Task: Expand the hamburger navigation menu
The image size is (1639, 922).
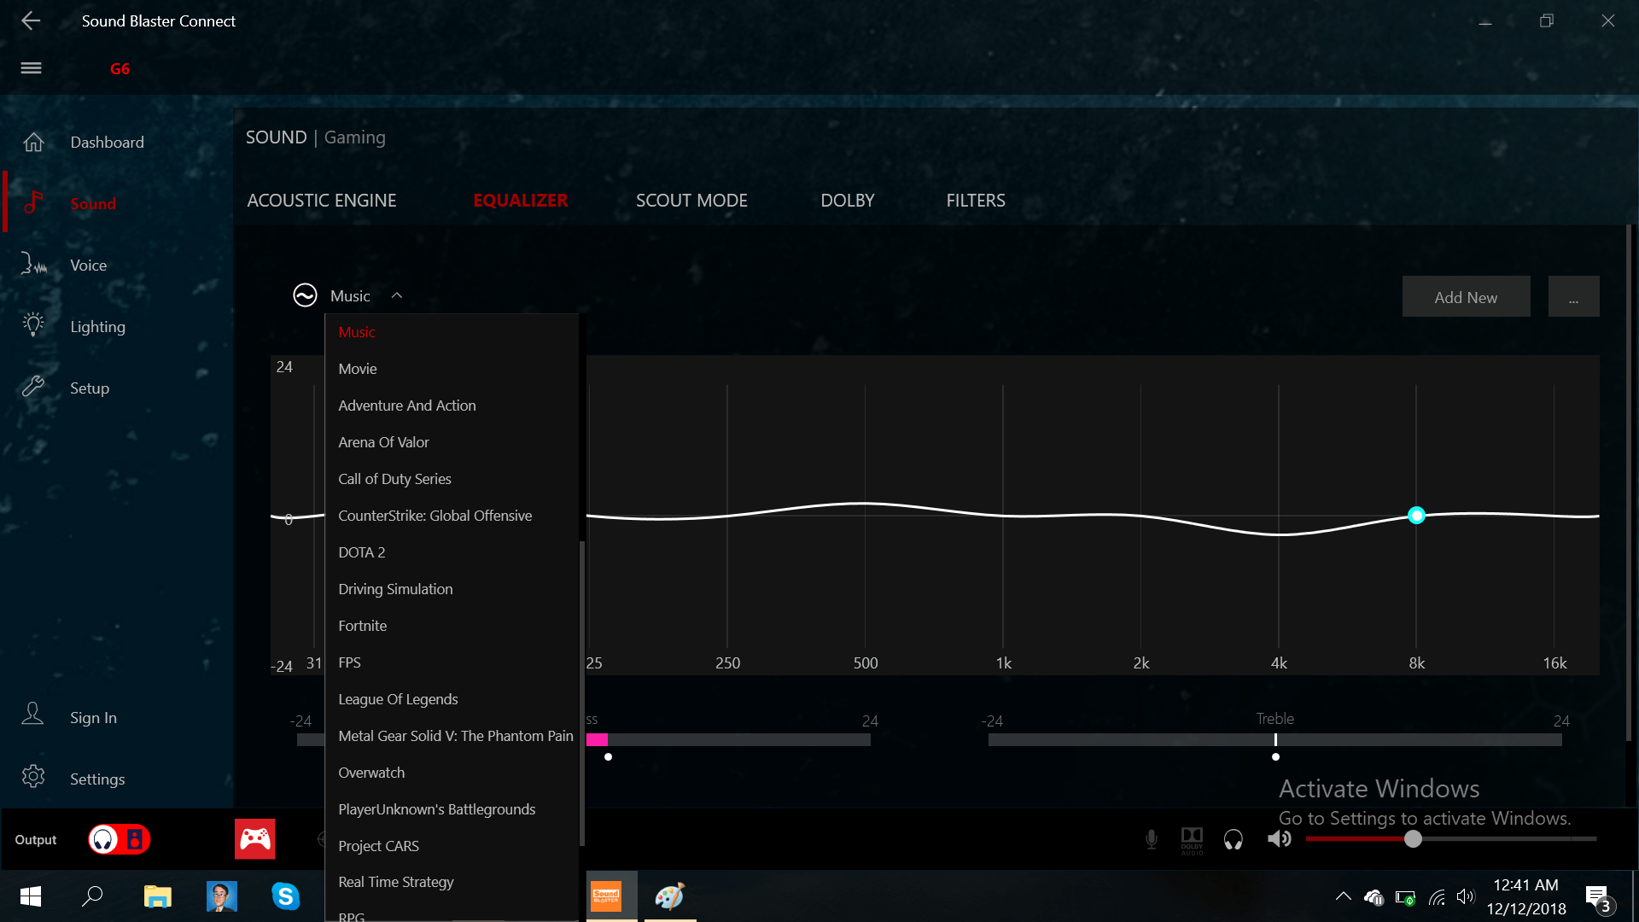Action: pyautogui.click(x=31, y=68)
